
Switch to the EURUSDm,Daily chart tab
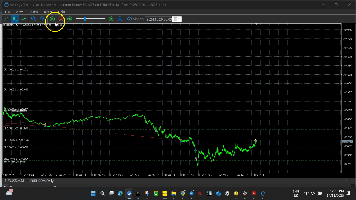[x=42, y=181]
